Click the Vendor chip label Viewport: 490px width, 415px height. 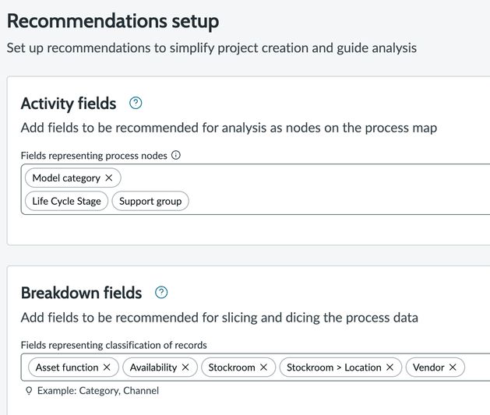(428, 368)
